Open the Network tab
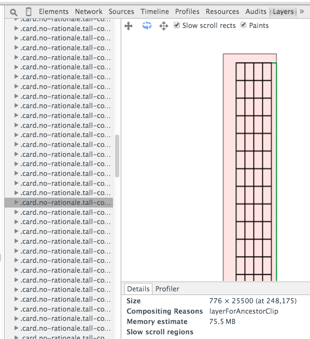The height and width of the screenshot is (339, 310). tap(89, 11)
